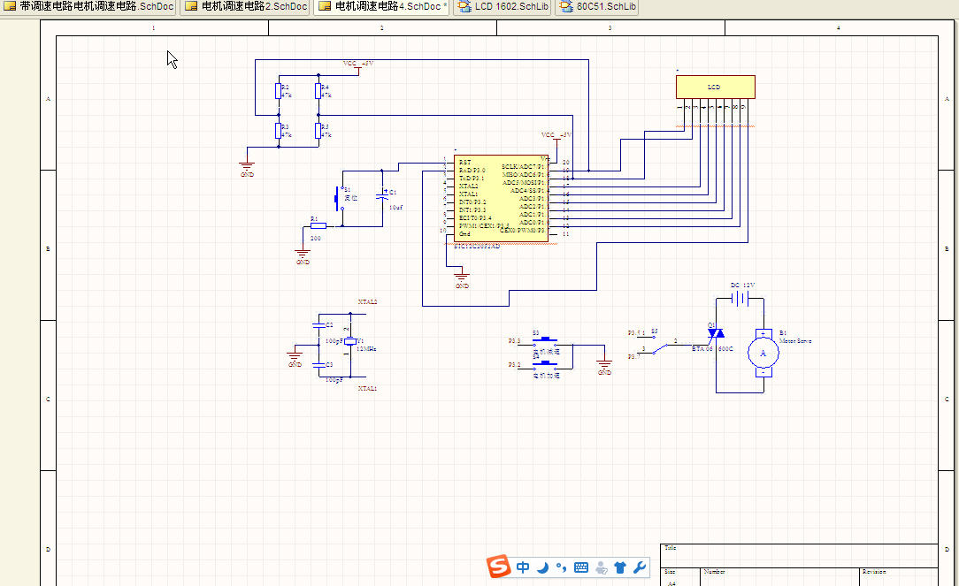Open the 电机调速电路2.SchDoc tab

[246, 7]
